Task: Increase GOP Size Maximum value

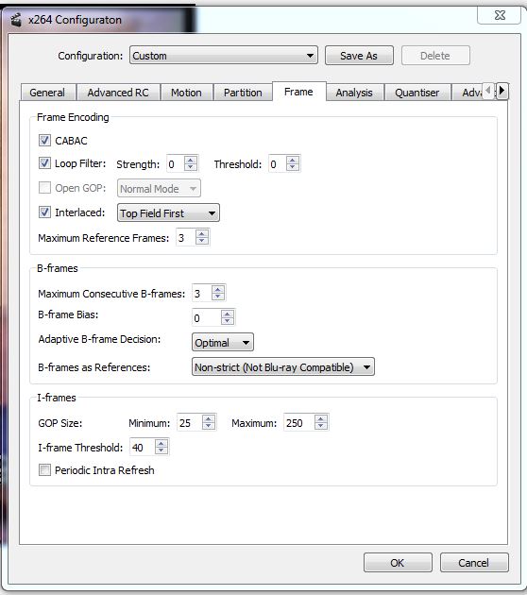Action: (x=321, y=419)
